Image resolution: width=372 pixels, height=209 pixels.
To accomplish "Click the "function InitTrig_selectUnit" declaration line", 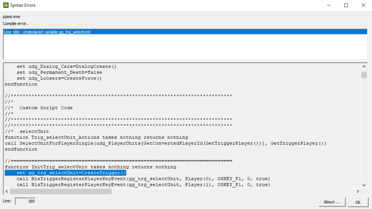I will [90, 167].
